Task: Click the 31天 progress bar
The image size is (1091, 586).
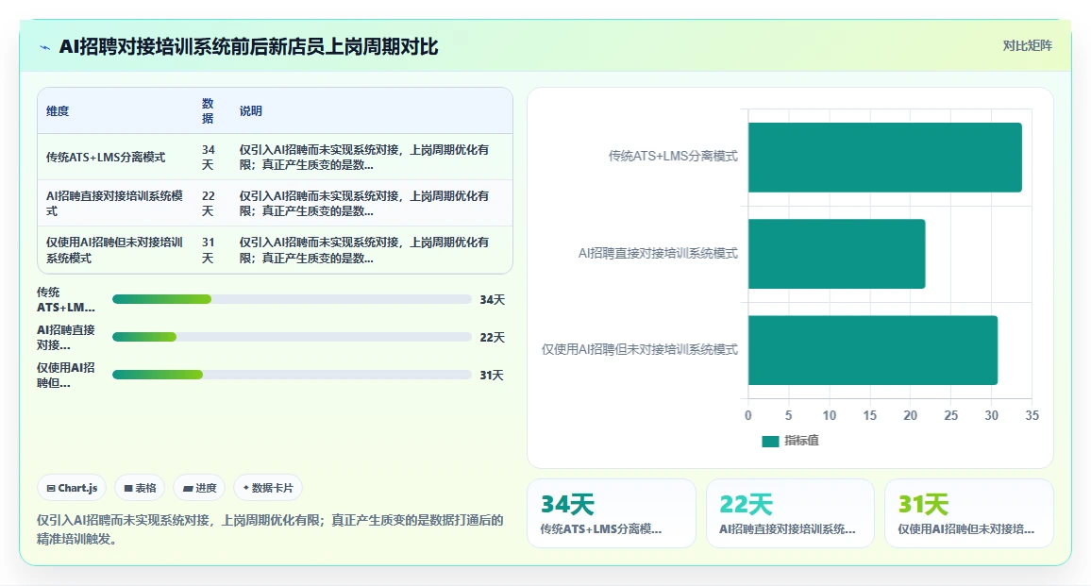Action: click(293, 375)
